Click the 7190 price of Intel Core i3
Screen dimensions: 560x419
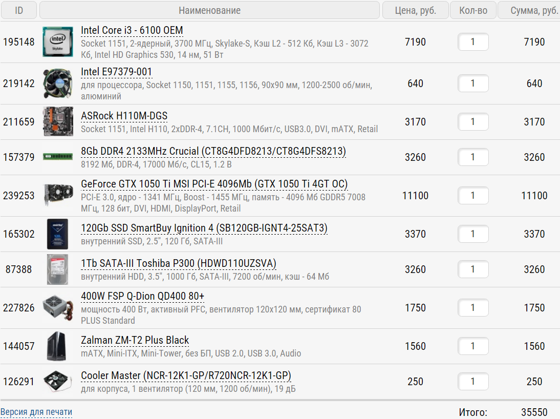click(415, 42)
